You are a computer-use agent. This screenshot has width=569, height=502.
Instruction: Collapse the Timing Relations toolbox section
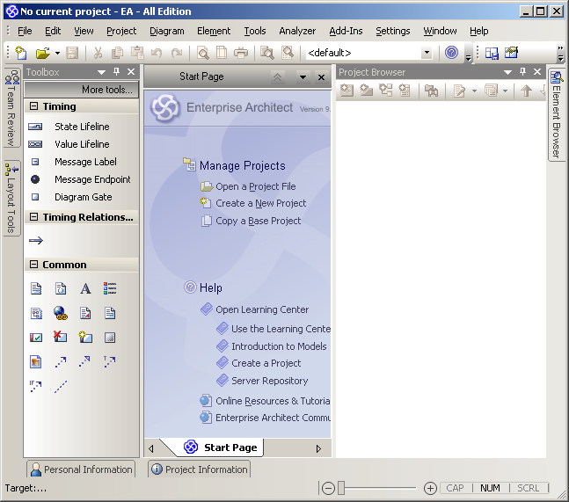click(x=33, y=217)
